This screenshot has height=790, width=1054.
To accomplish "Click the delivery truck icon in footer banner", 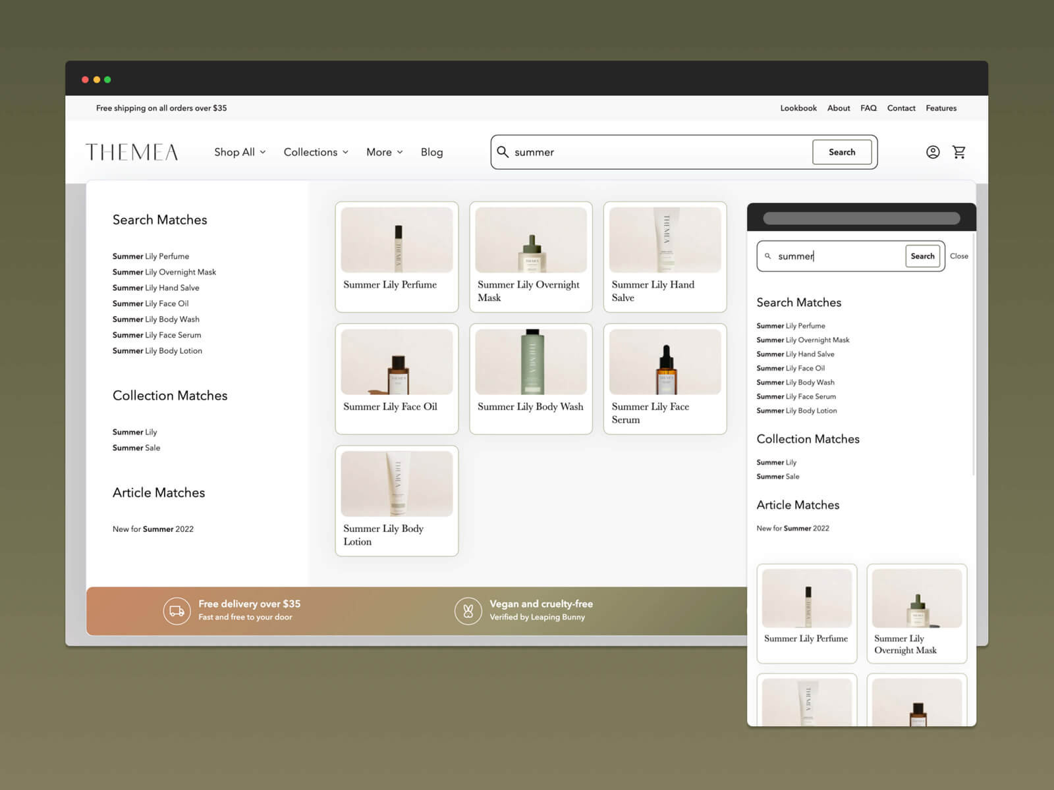I will [x=177, y=611].
